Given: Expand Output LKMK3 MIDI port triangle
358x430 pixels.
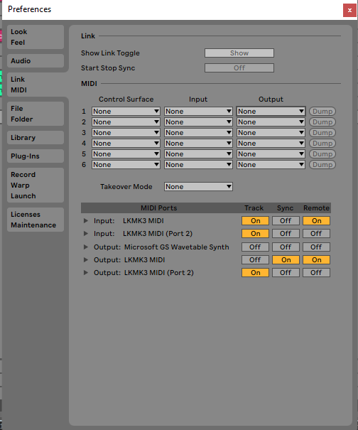Looking at the screenshot, I should tap(86, 259).
